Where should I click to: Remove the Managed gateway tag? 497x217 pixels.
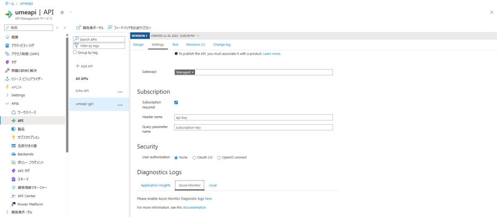click(193, 72)
